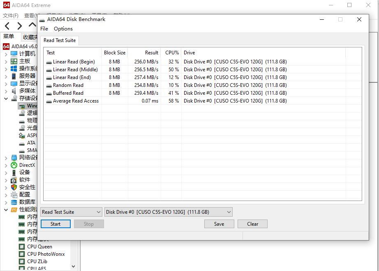This screenshot has width=379, height=271.
Task: Collapse the 性能测试 tree node
Action: click(x=6, y=210)
